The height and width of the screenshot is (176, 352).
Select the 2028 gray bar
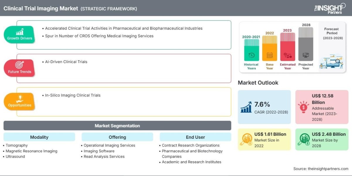point(306,44)
